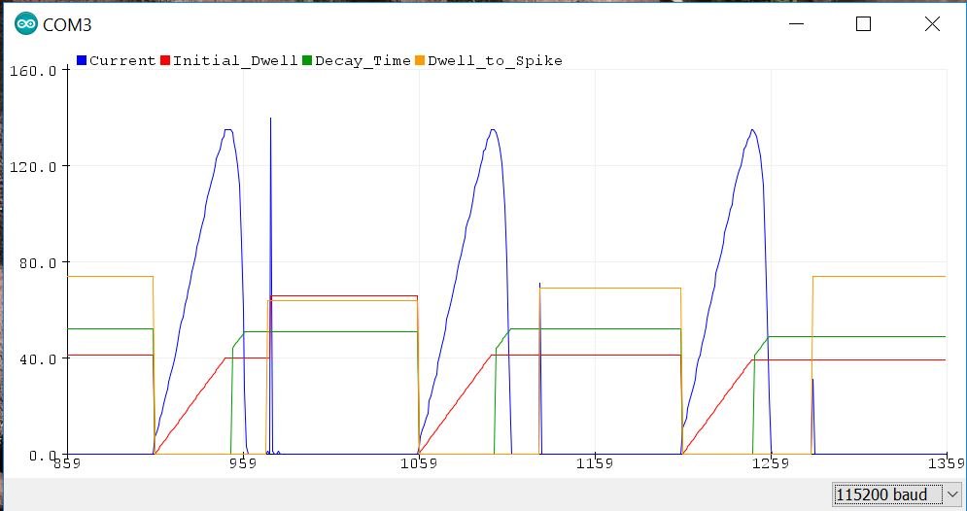Click the 160.0 y-axis label
967x511 pixels.
37,71
